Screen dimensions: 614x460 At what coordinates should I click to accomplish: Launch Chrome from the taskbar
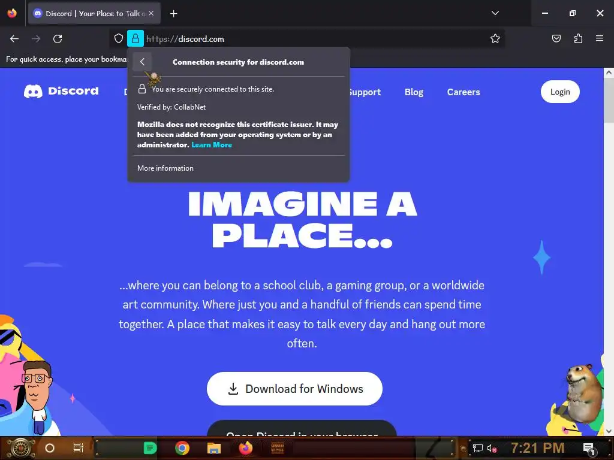(x=182, y=448)
